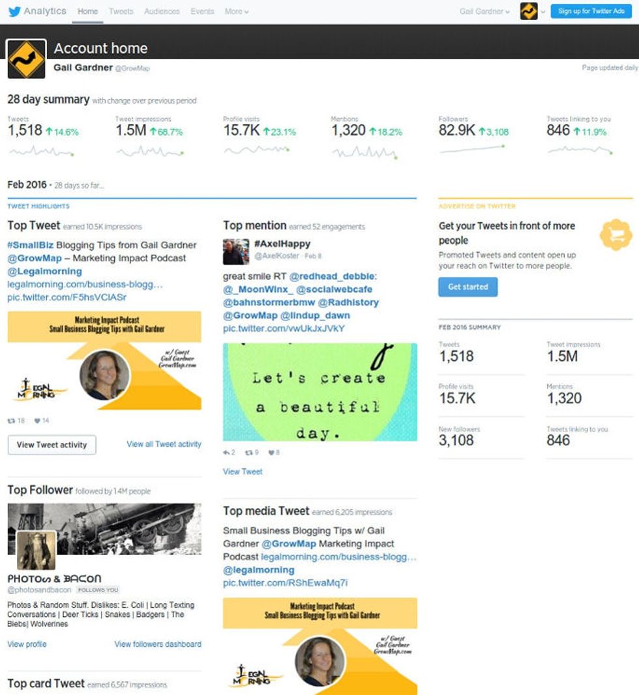Click 1,320 Mentions value in 28 day summary

(348, 130)
